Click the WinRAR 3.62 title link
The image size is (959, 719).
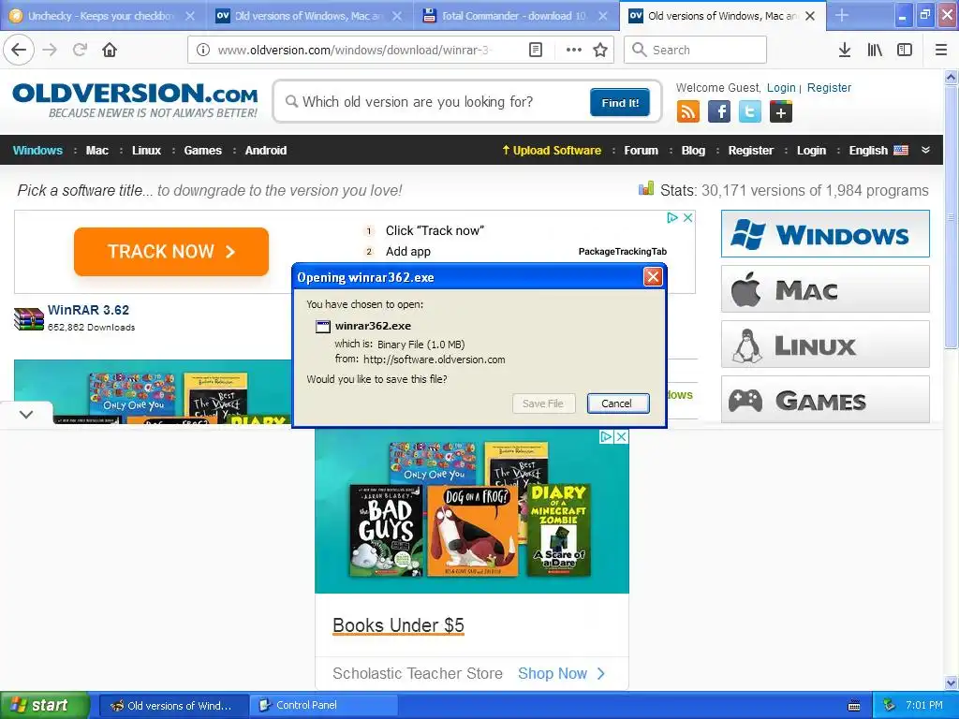(x=88, y=310)
